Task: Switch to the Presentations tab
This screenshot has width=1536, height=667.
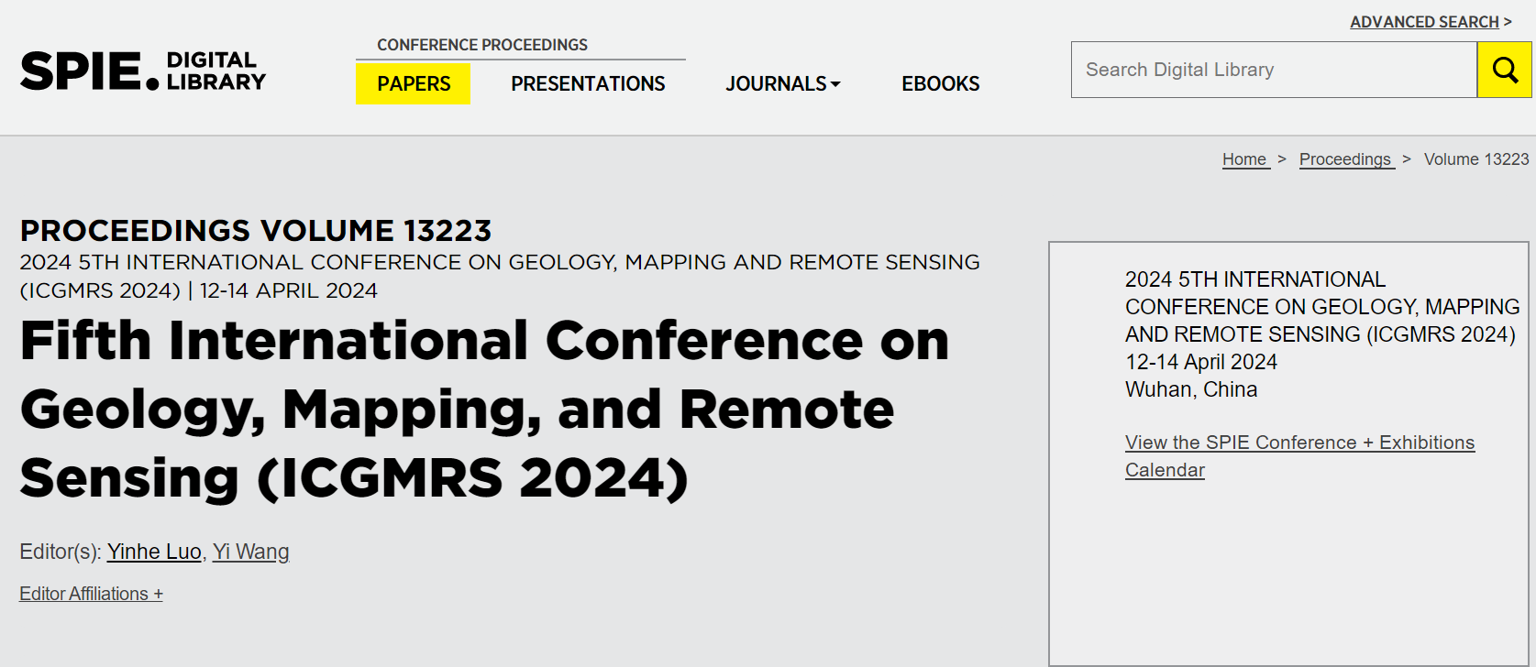Action: click(x=588, y=83)
